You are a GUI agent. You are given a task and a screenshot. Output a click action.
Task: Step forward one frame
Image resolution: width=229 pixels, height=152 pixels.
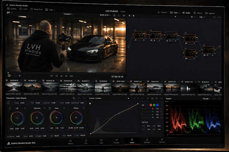[x=66, y=76]
